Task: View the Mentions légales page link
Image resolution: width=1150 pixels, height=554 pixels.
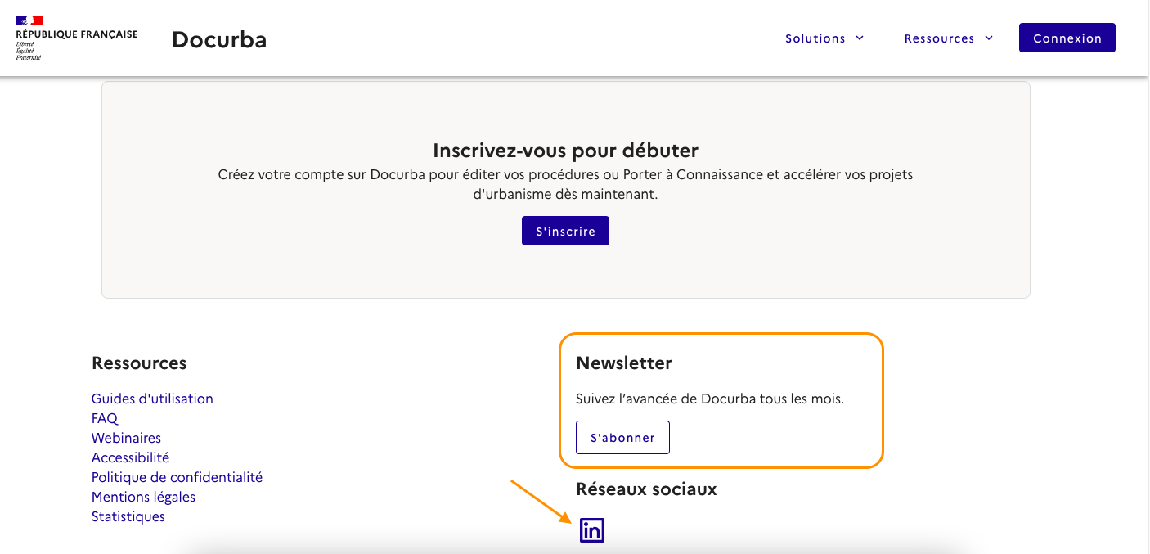Action: (x=143, y=497)
